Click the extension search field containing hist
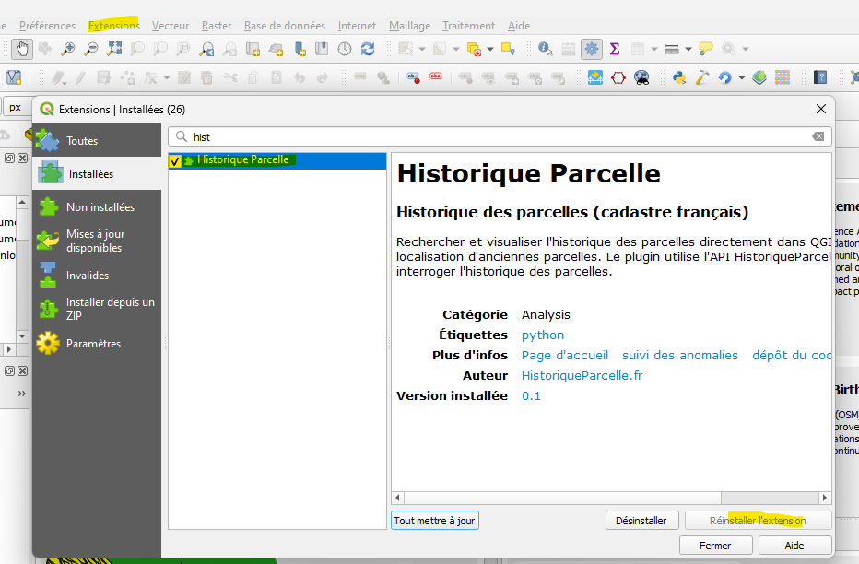This screenshot has width=859, height=564. point(500,137)
